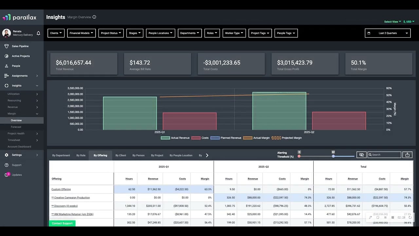Click the Sales Pipeline funnel icon
Viewport: 419px width, 236px height.
(7, 46)
